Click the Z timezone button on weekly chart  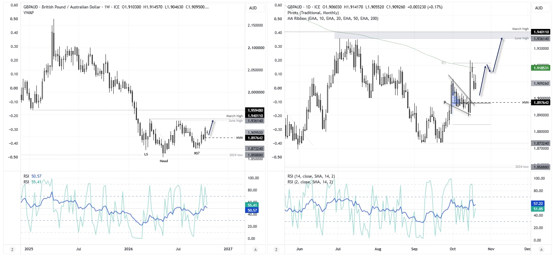click(x=12, y=249)
